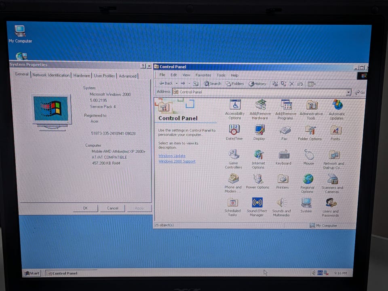Select the Users and Passwords icon
Viewport: 388px width, 291px height.
(x=331, y=207)
